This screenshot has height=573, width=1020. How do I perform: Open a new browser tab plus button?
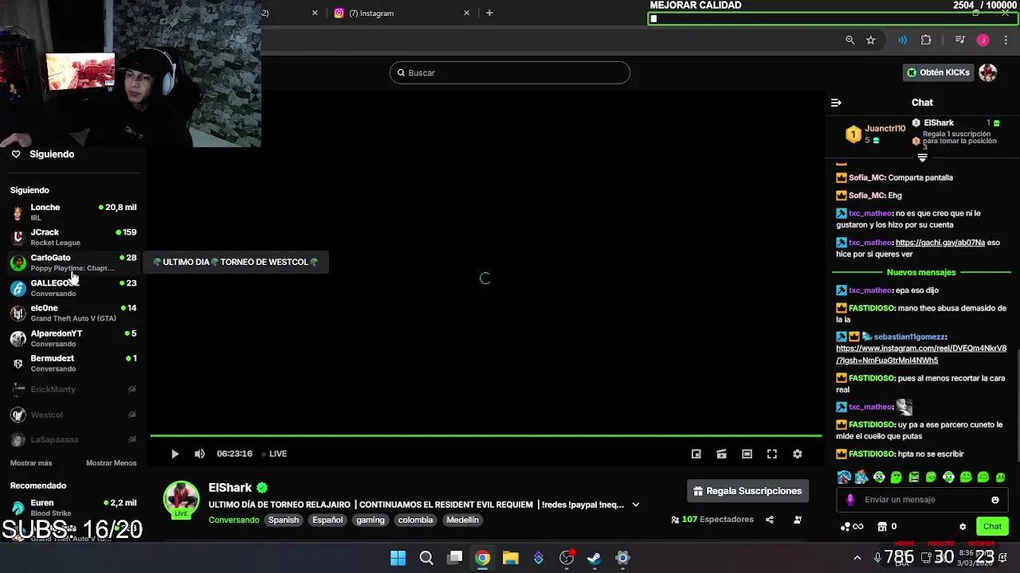(x=489, y=13)
